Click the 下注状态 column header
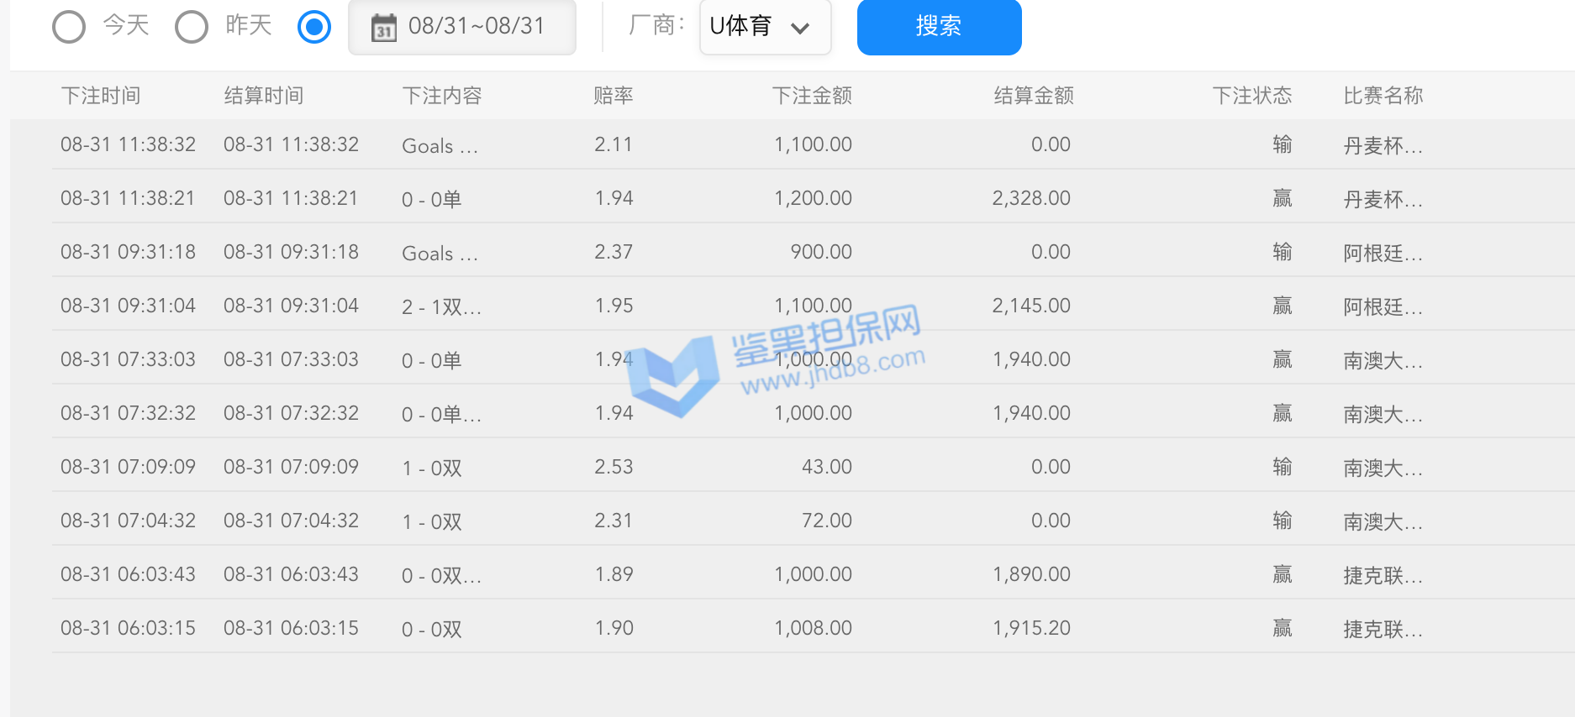The width and height of the screenshot is (1575, 717). click(x=1251, y=96)
